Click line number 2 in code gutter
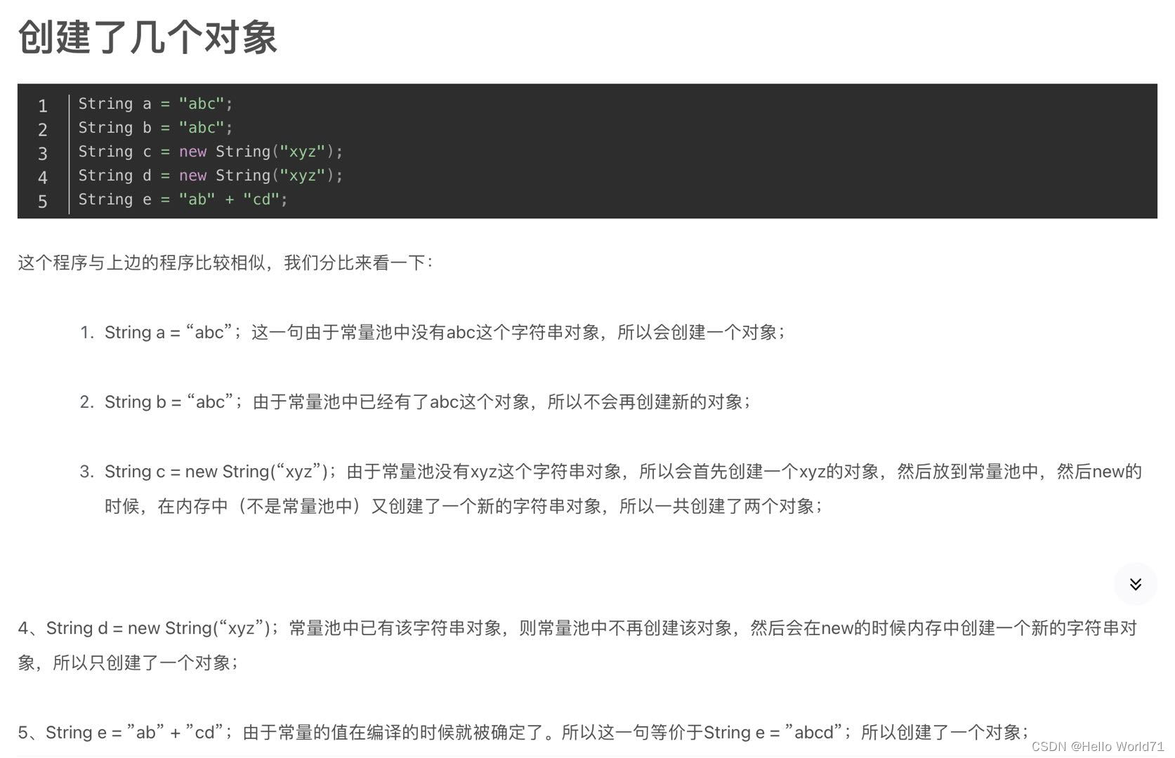Screen dimensions: 1175x758 (x=43, y=130)
